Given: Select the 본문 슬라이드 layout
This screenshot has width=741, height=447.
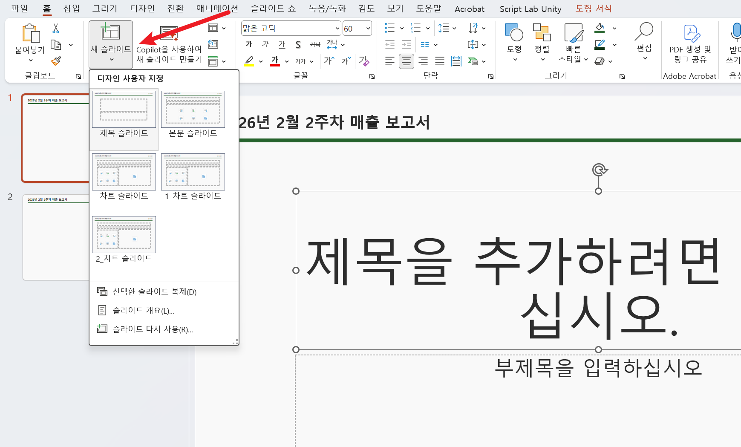Looking at the screenshot, I should pyautogui.click(x=193, y=115).
